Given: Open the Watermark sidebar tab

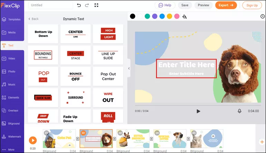Looking at the screenshot, I should click(x=12, y=136).
